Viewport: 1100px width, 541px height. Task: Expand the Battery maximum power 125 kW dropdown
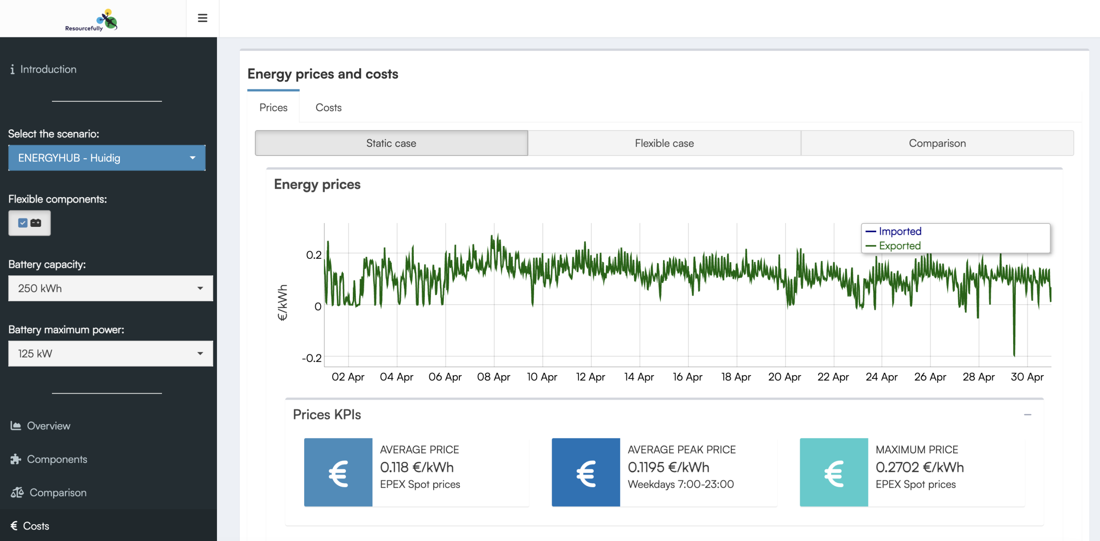tap(110, 353)
